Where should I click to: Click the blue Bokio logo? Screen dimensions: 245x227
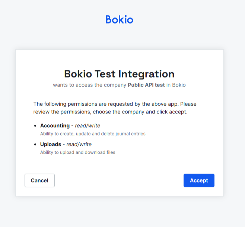[x=120, y=19]
